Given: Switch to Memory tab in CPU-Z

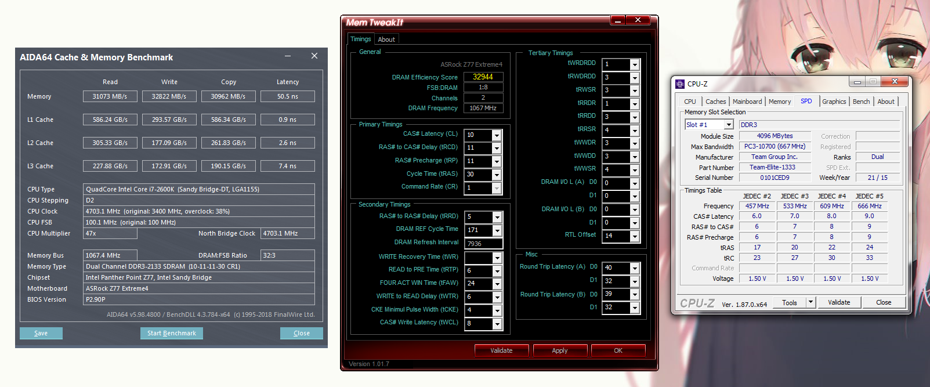Looking at the screenshot, I should point(780,102).
